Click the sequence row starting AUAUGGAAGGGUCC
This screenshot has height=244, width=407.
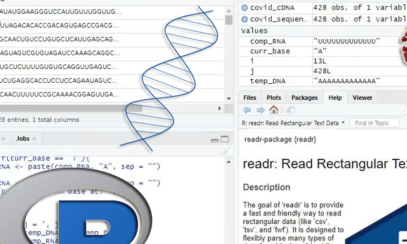(x=61, y=12)
